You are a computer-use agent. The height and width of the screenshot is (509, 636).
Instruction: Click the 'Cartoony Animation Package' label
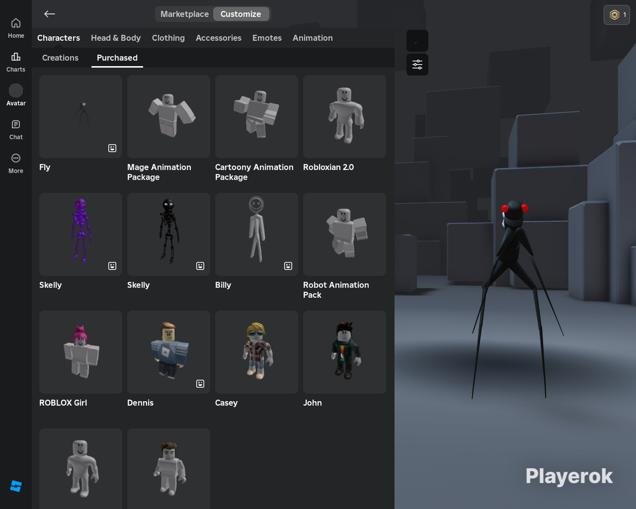coord(254,172)
